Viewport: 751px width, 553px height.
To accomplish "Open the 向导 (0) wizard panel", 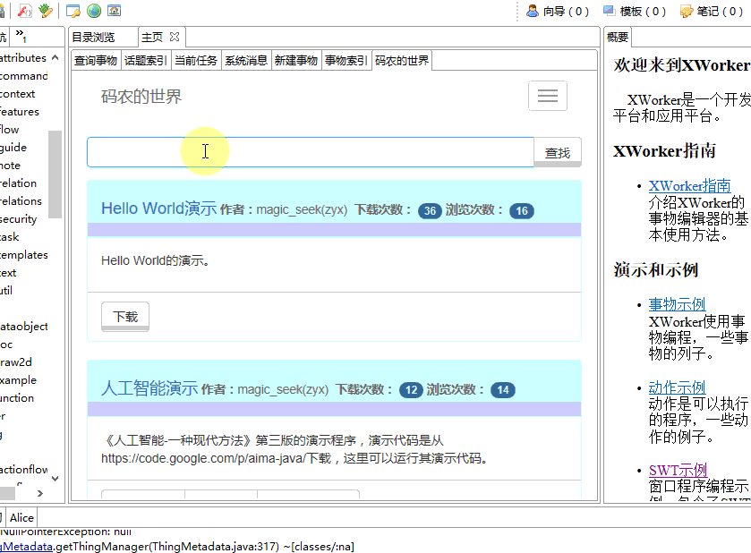I will point(557,11).
